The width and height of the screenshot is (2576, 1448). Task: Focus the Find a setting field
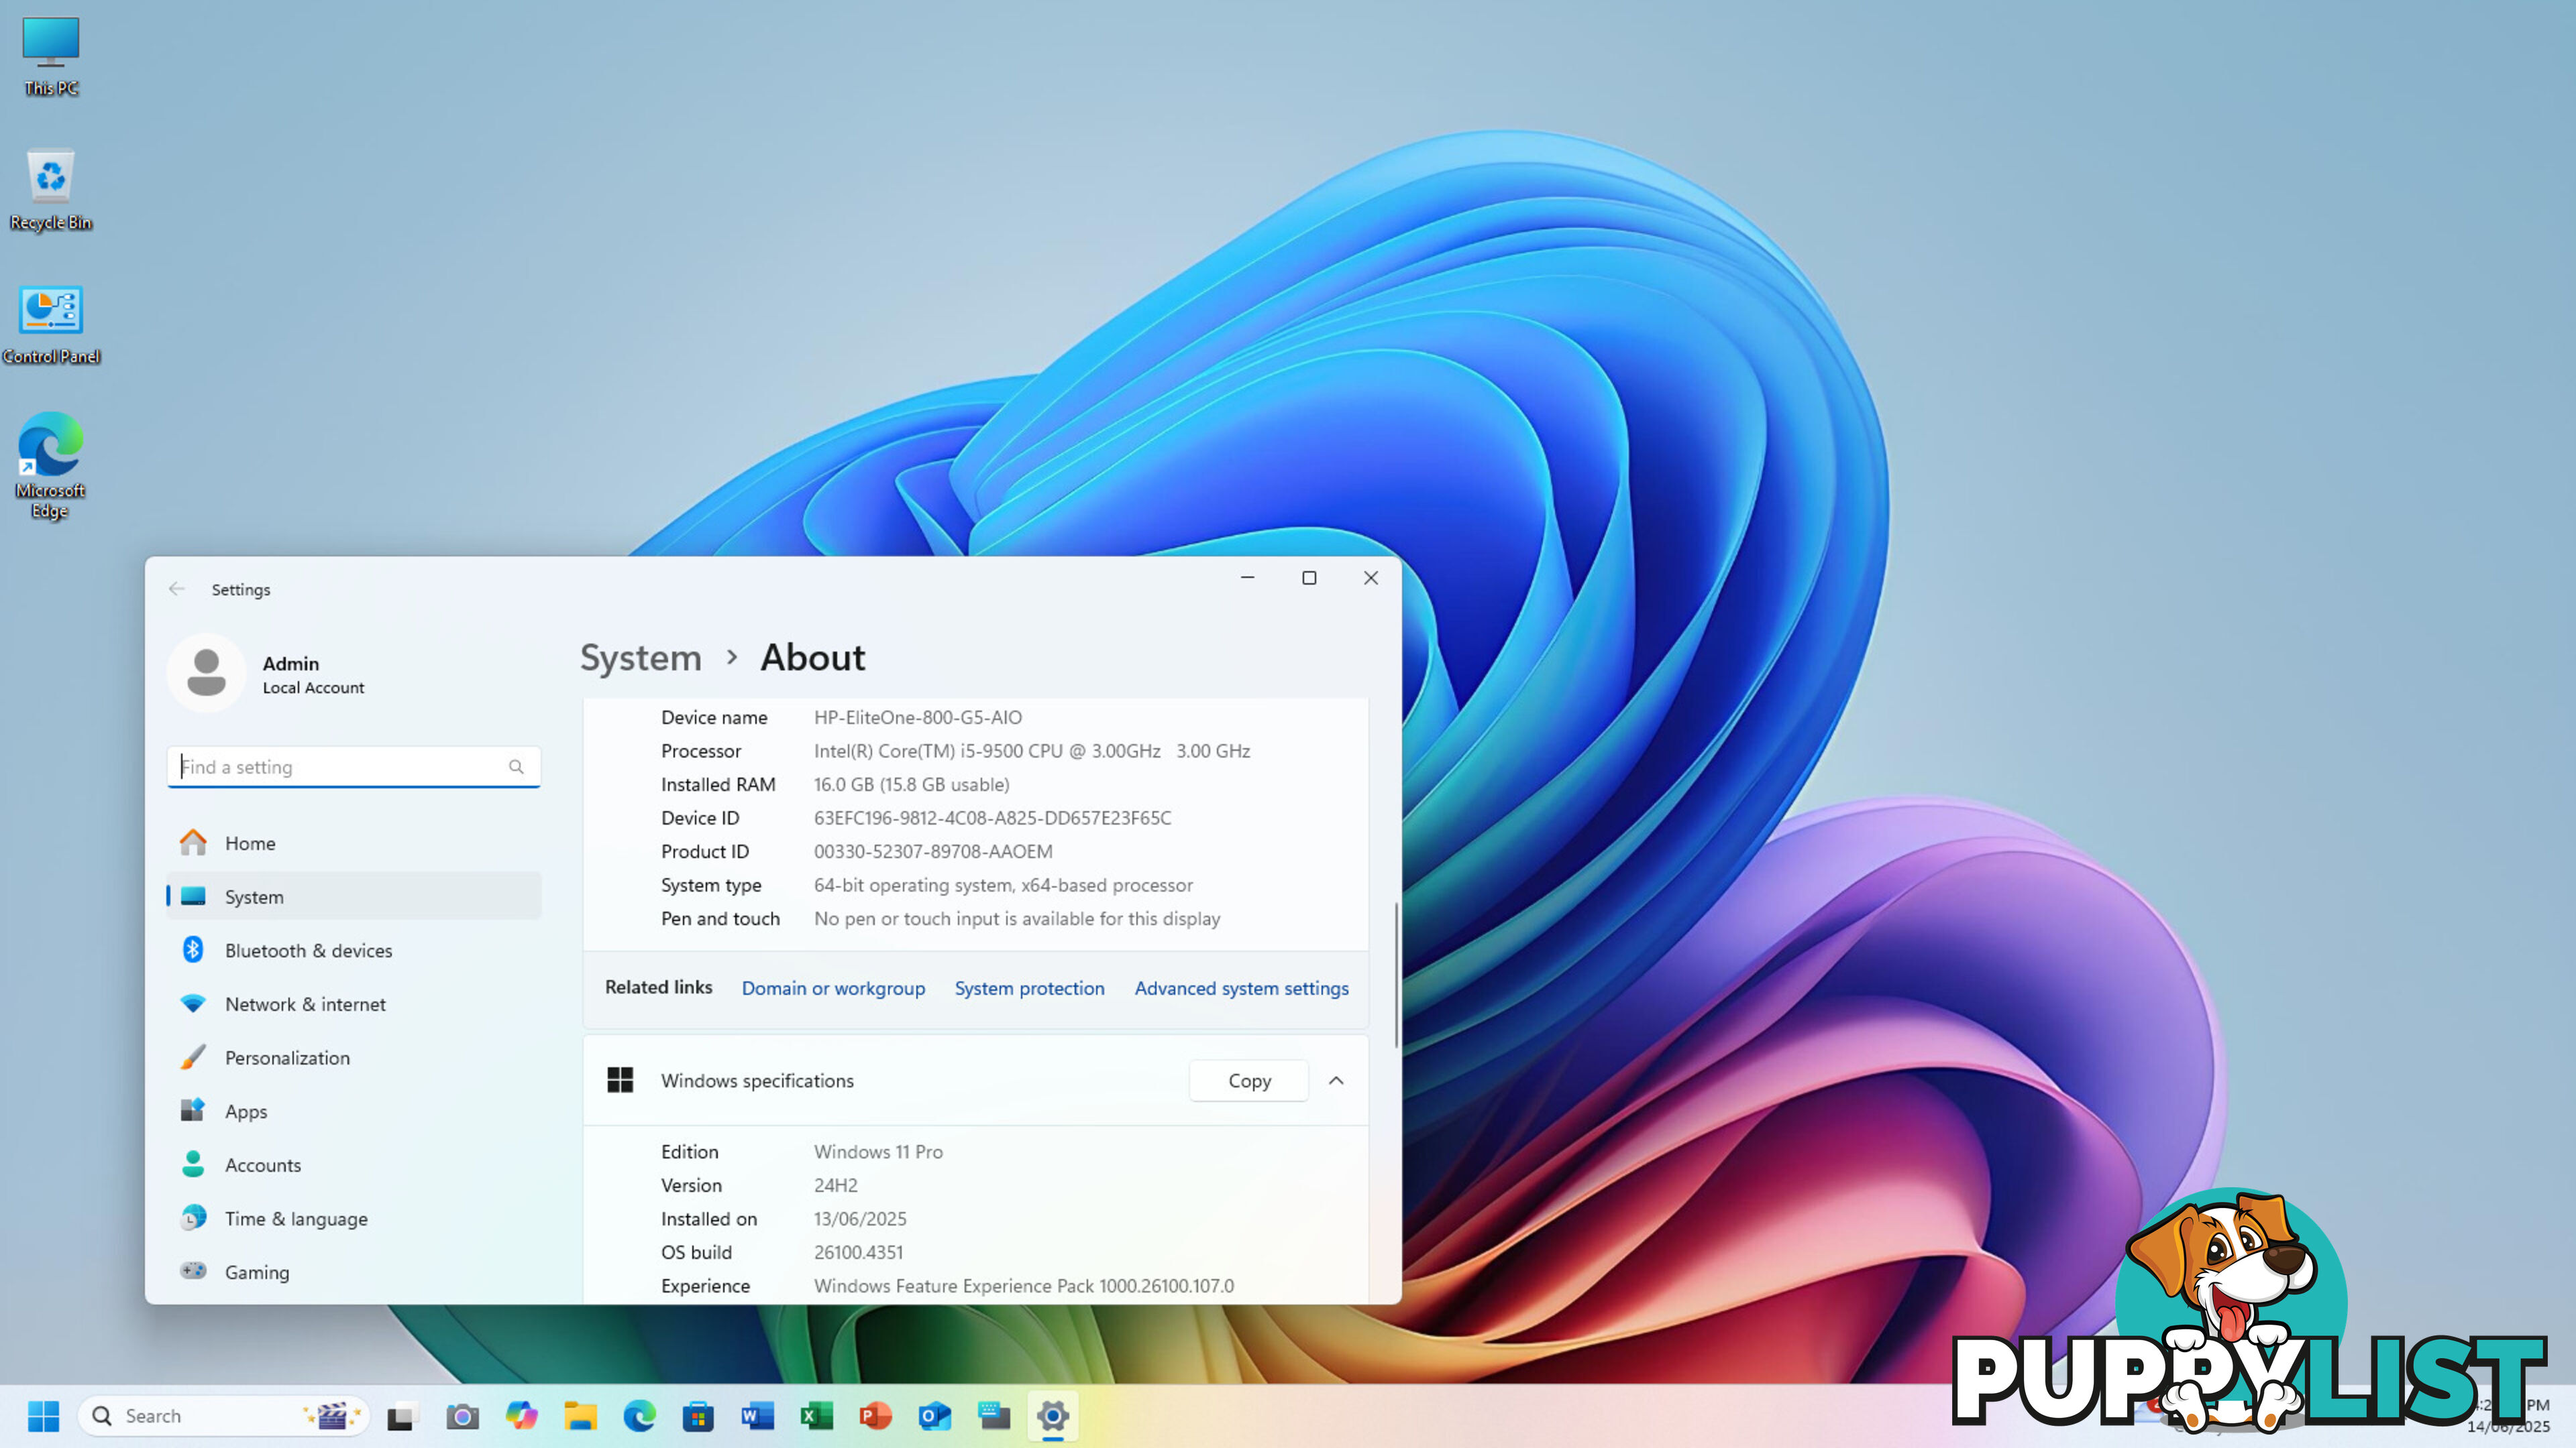(354, 766)
